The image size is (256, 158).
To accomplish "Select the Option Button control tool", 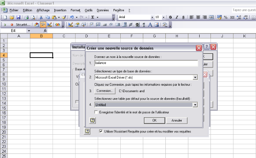I will [111, 25].
